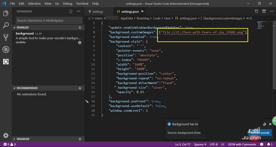The width and height of the screenshot is (276, 147).
Task: Change indentation via Spaces: 4
Action: point(200,144)
